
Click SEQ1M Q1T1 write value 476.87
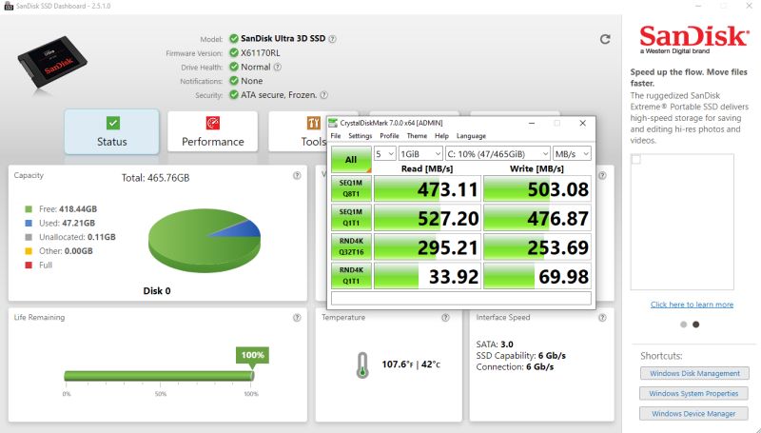537,218
